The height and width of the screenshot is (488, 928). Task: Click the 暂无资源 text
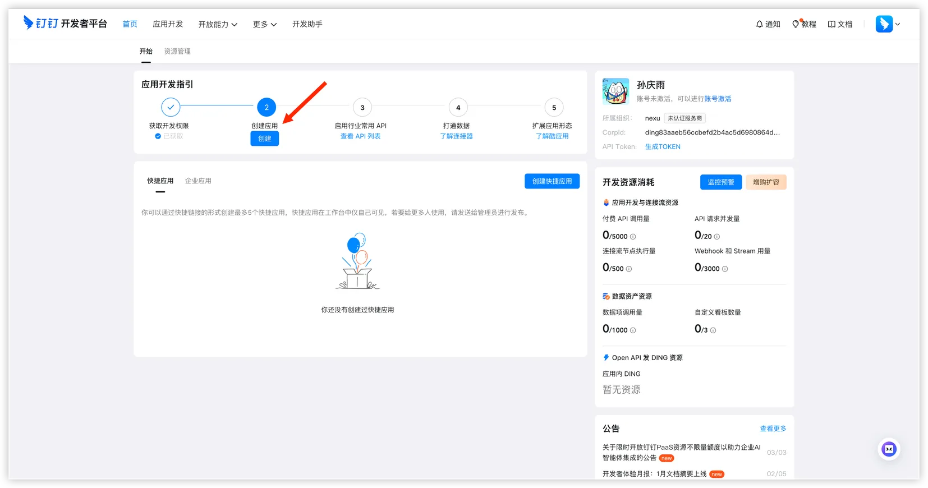[x=621, y=390]
